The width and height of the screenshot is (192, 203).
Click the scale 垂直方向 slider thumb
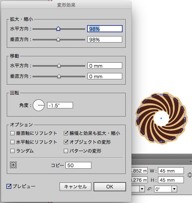(x=58, y=39)
